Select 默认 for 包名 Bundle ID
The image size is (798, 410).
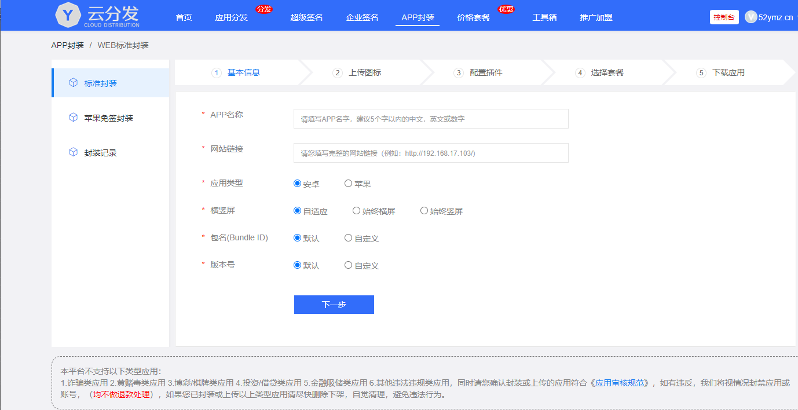(x=298, y=238)
